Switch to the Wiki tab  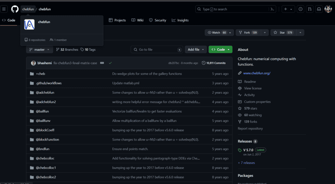137,20
